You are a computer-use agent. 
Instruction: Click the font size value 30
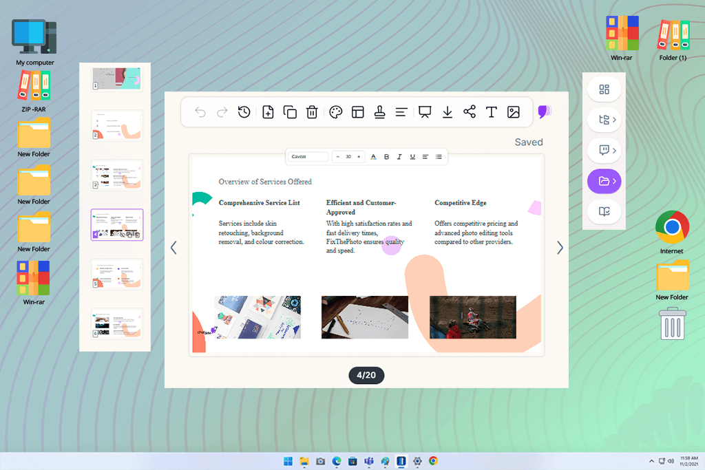348,157
